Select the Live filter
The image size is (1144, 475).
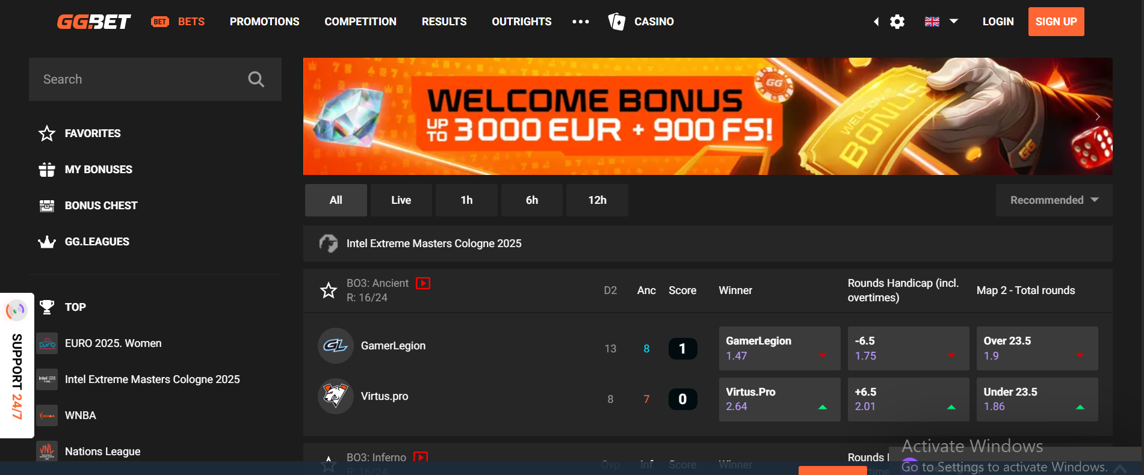coord(401,200)
